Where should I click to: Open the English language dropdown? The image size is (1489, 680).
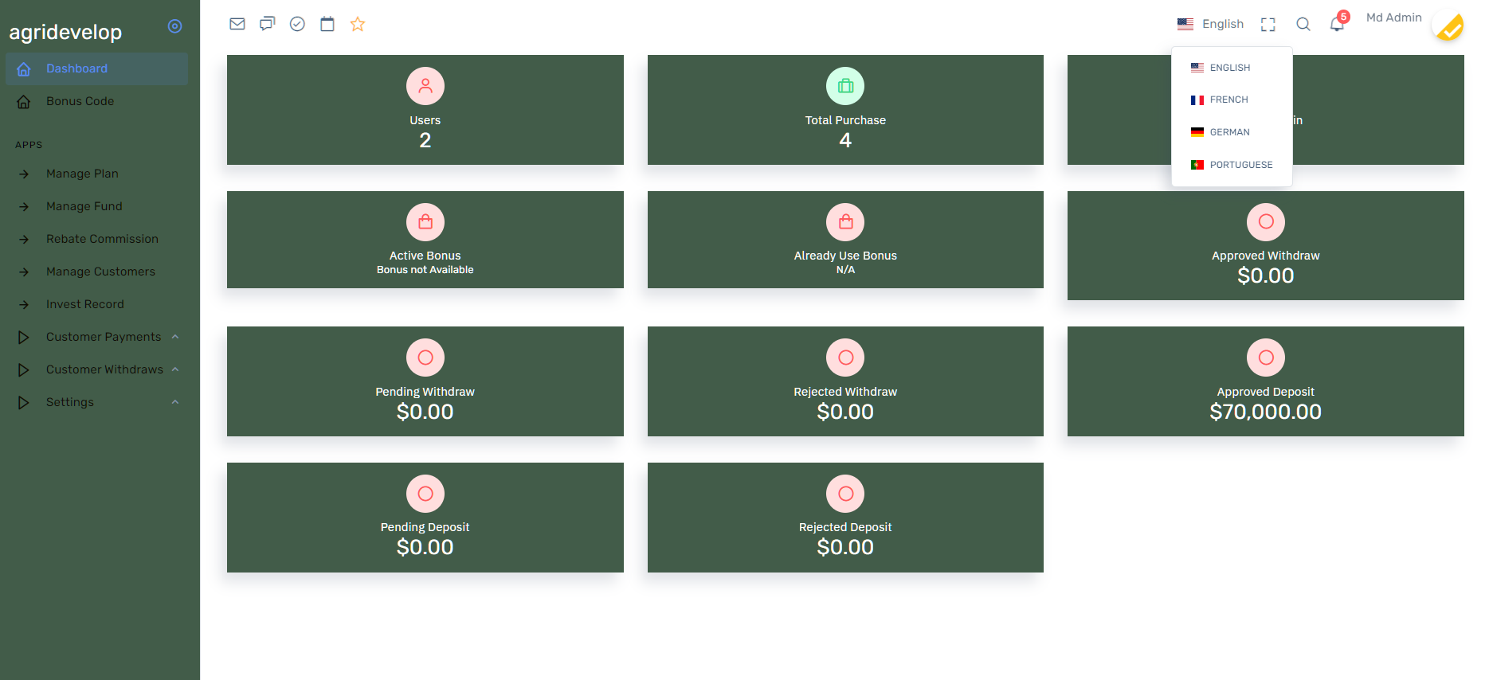click(1211, 24)
